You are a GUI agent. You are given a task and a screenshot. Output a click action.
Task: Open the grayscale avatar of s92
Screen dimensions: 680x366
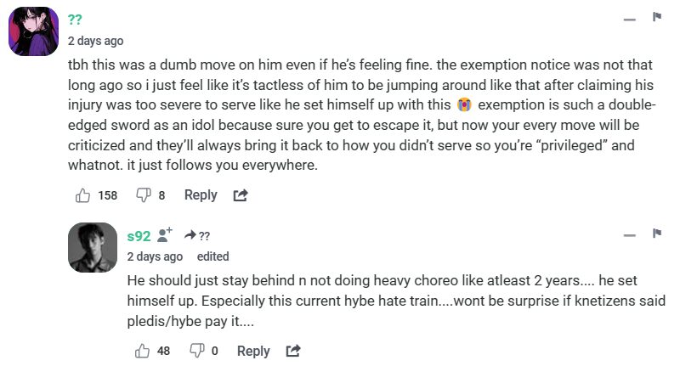pyautogui.click(x=92, y=248)
